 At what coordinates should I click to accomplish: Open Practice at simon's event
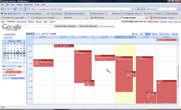105,58
